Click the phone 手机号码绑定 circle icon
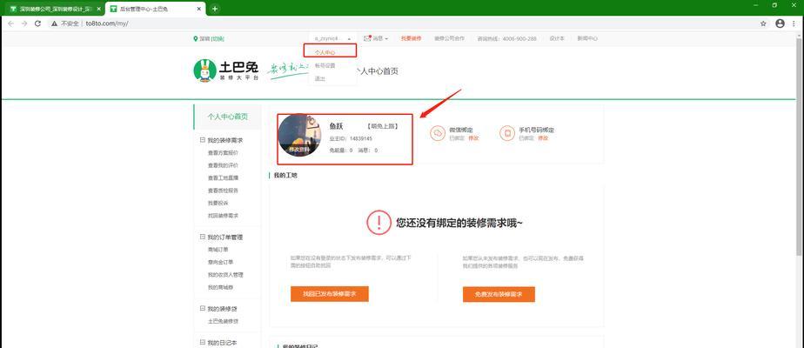The image size is (804, 348). coord(507,134)
